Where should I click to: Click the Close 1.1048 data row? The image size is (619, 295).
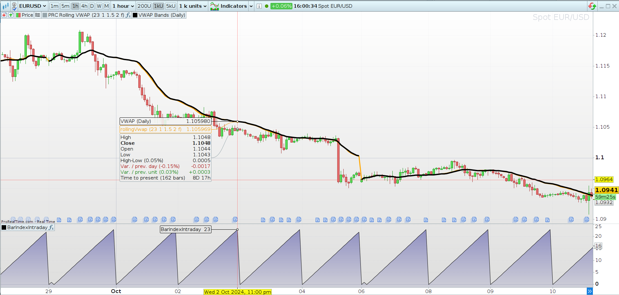tap(165, 143)
